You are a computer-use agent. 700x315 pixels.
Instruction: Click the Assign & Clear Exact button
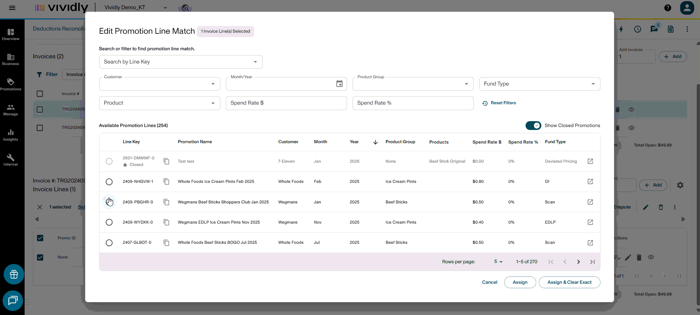(569, 282)
